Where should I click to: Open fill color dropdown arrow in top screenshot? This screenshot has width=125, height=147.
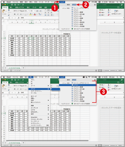(x=33, y=14)
